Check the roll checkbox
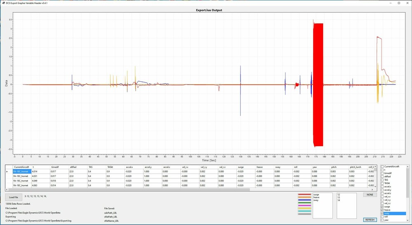This screenshot has width=412, height=225. coord(382,217)
